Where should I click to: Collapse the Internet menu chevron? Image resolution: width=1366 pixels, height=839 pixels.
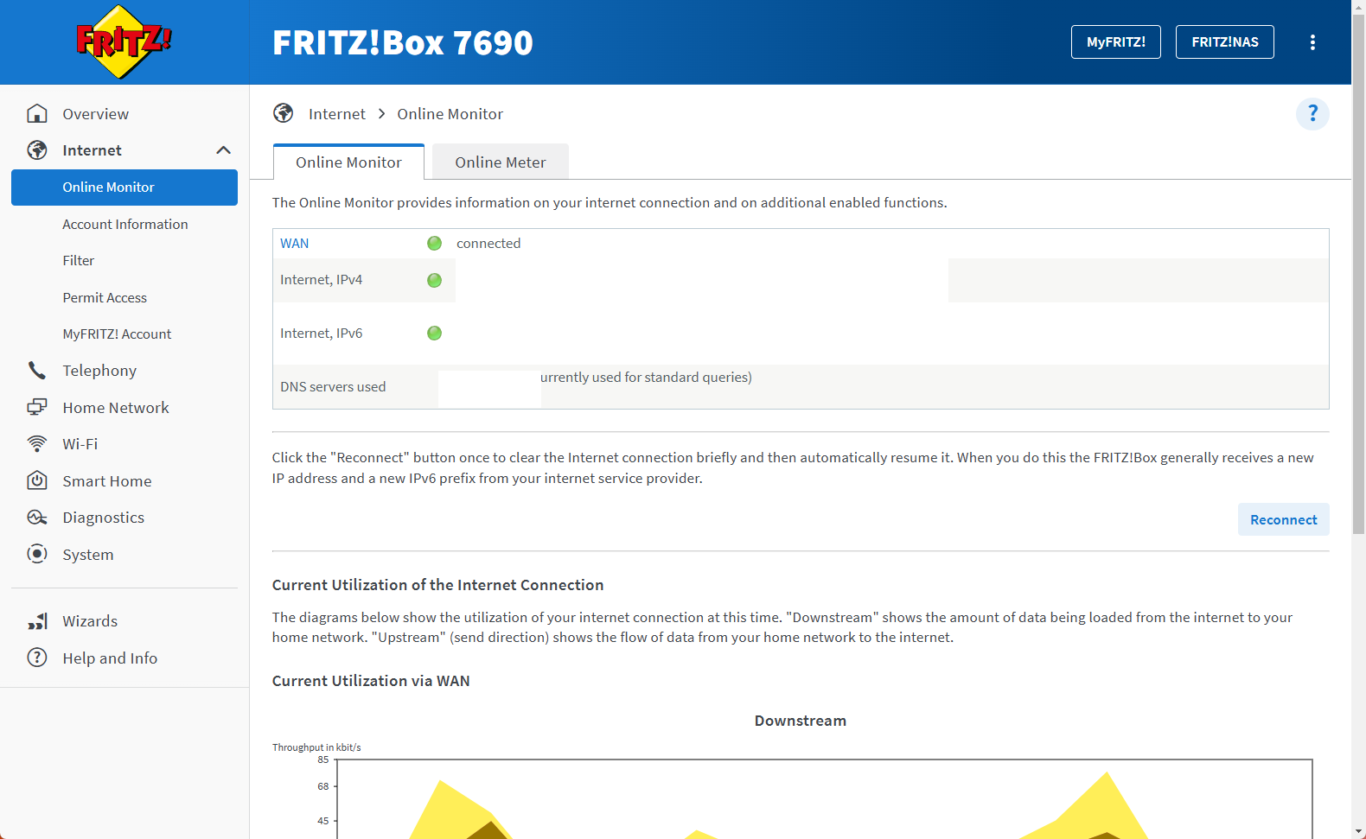click(223, 150)
